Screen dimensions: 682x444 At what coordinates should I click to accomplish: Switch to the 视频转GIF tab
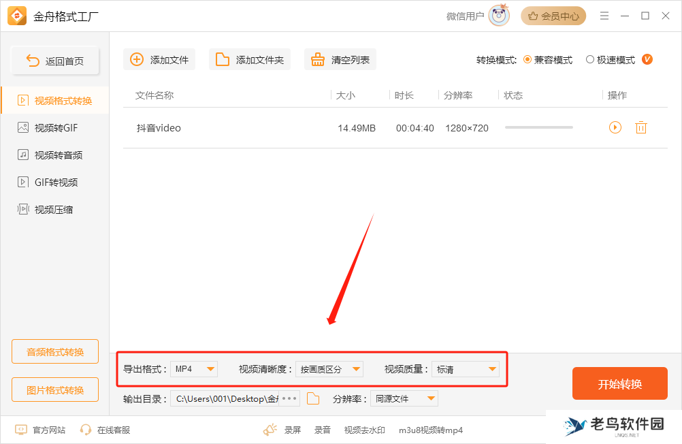(55, 128)
